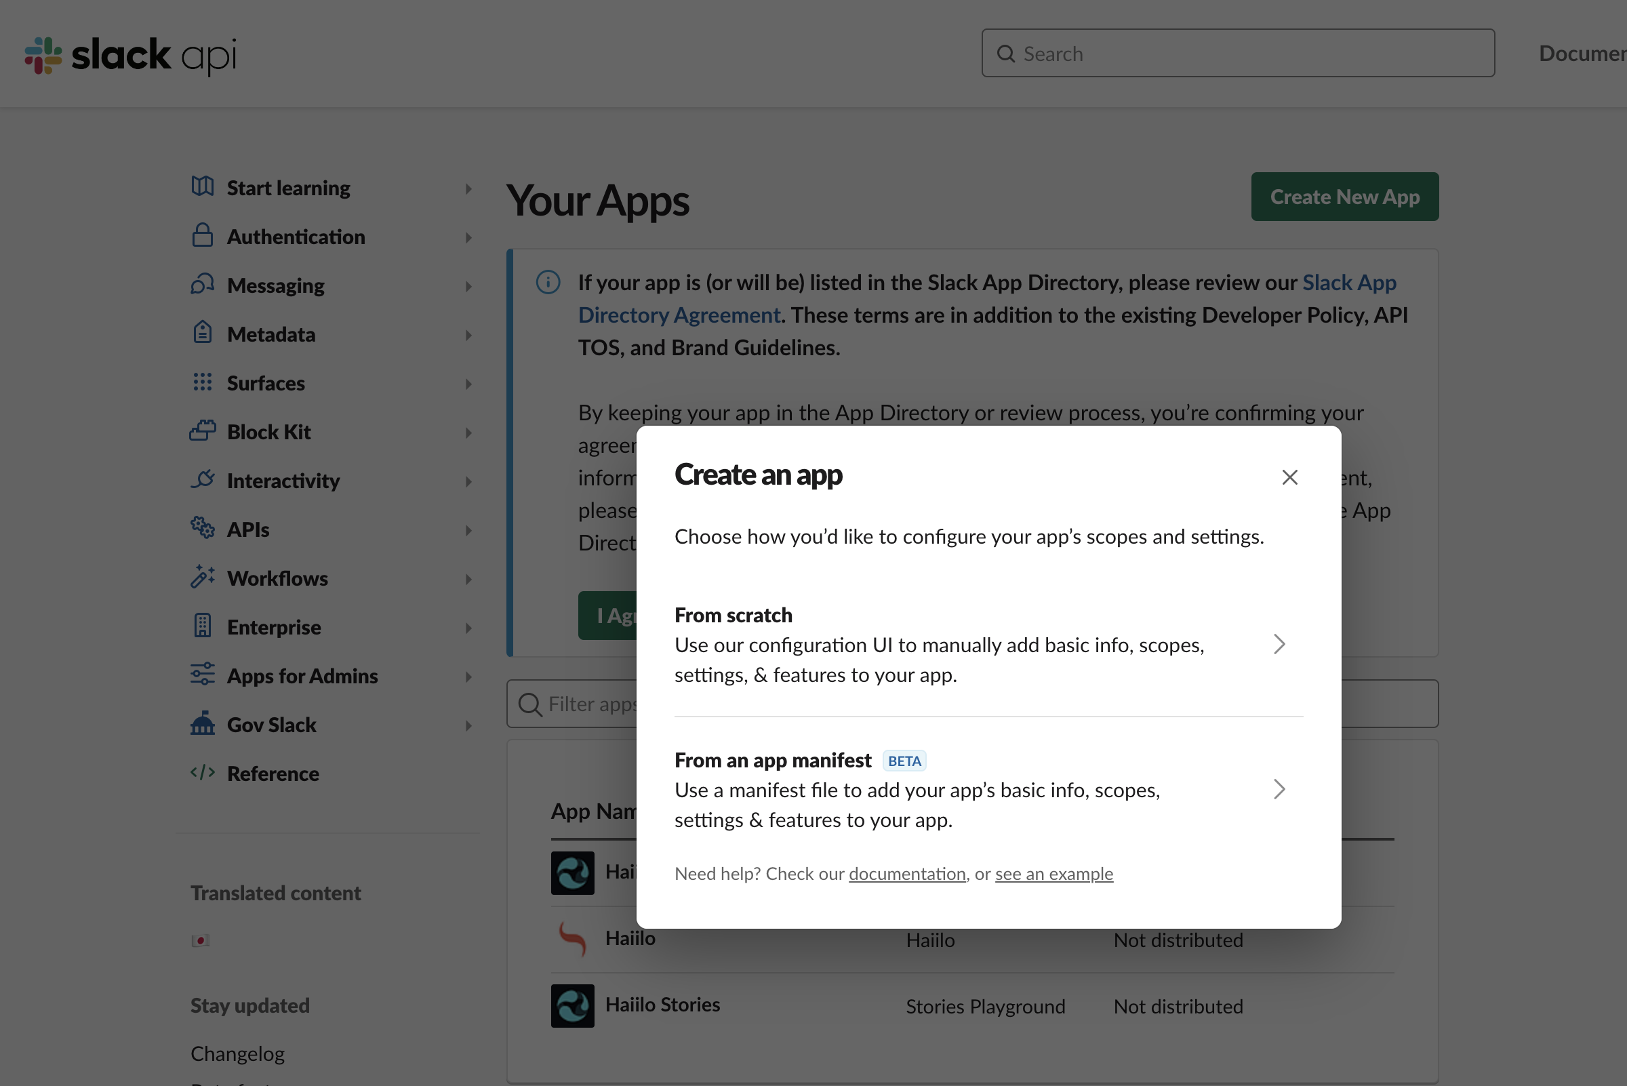This screenshot has width=1627, height=1086.
Task: Select the Gov Slack icon
Action: [x=202, y=725]
